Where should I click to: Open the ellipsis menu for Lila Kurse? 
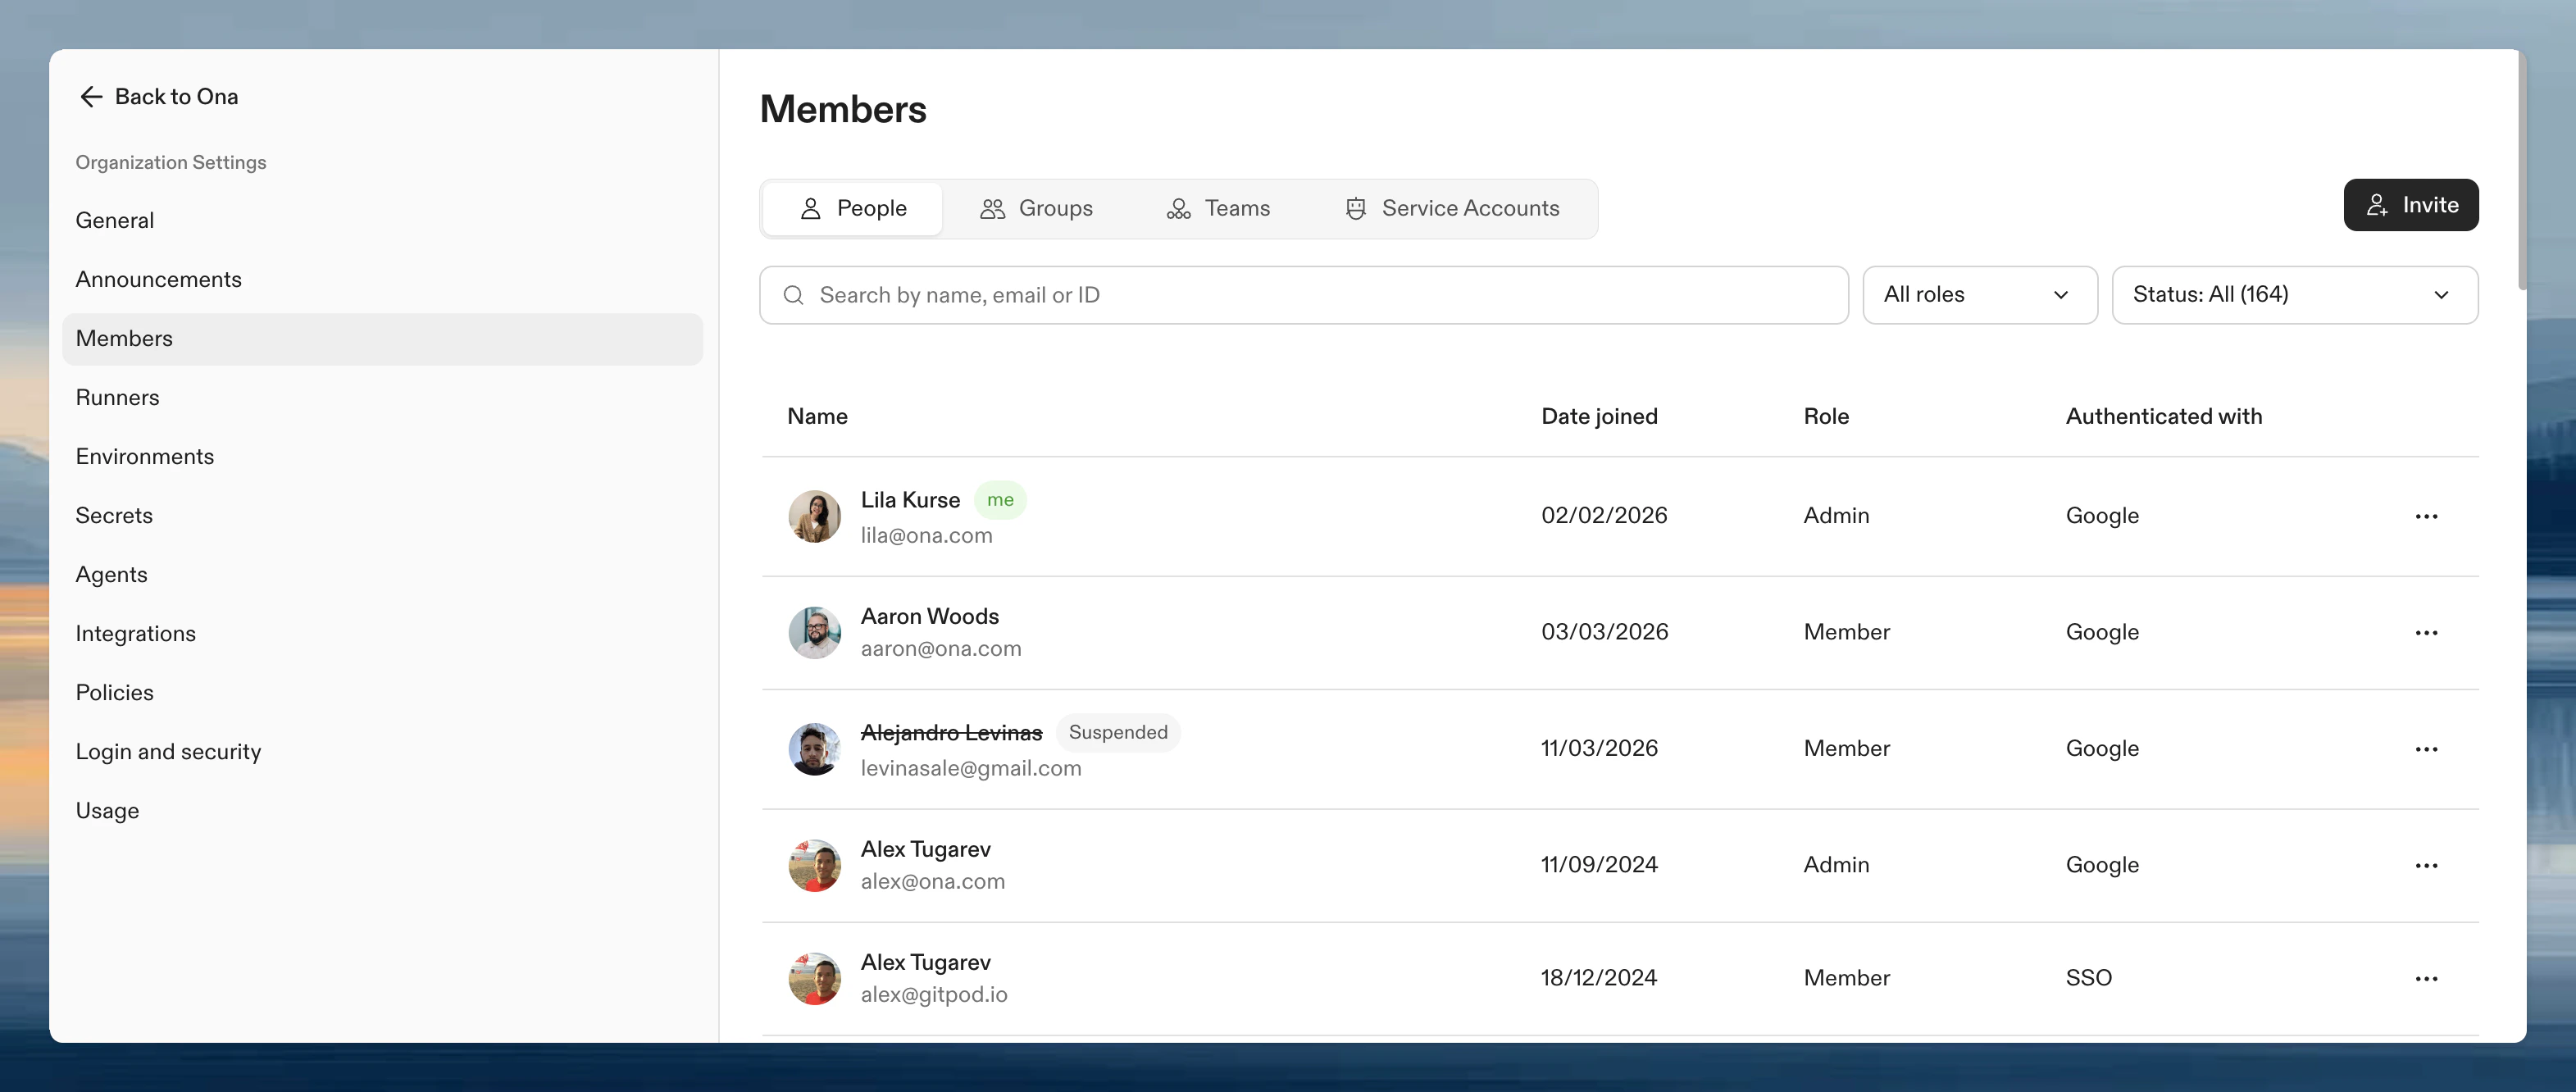tap(2428, 516)
